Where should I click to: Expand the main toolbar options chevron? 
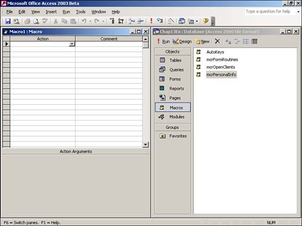213,21
